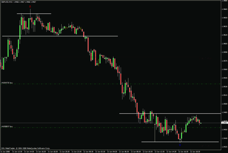The width and height of the screenshot is (228, 153).
Task: Click the 12 Jun 18:30 label on the time axis
Action: pyautogui.click(x=195, y=152)
